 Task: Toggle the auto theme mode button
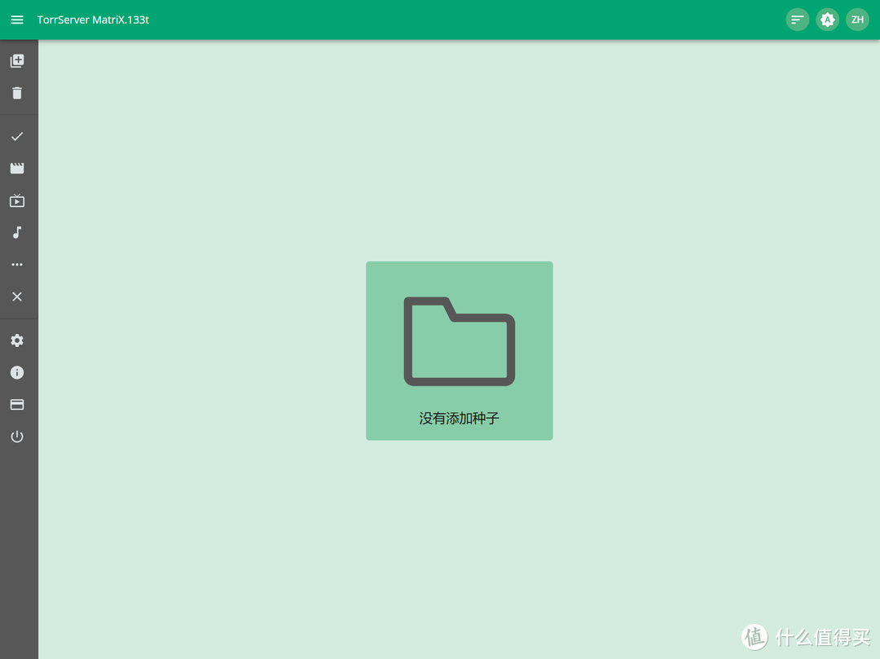click(x=827, y=20)
